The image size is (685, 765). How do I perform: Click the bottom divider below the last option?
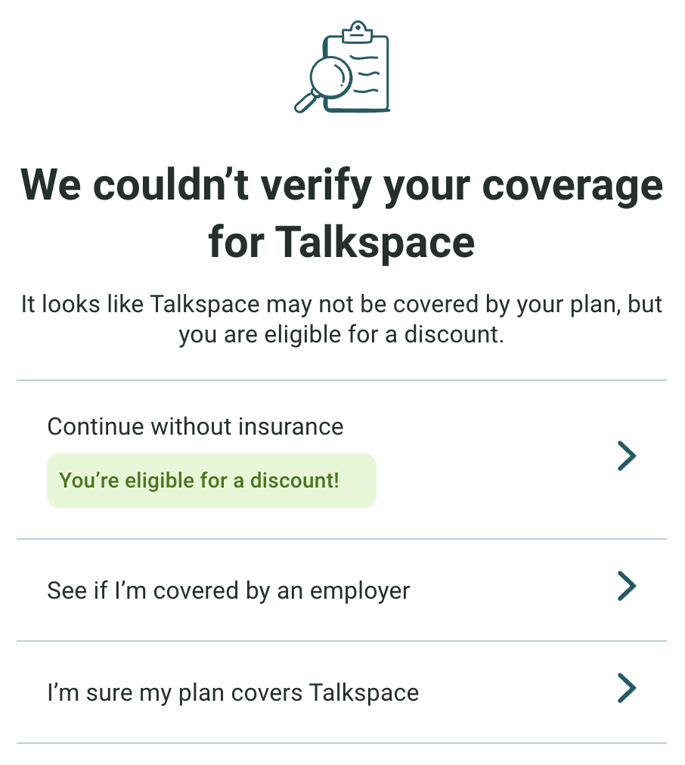342,743
